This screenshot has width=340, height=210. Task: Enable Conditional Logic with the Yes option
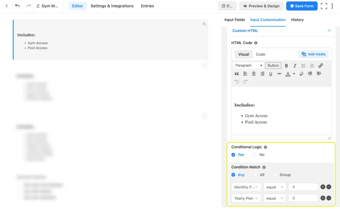coord(234,155)
